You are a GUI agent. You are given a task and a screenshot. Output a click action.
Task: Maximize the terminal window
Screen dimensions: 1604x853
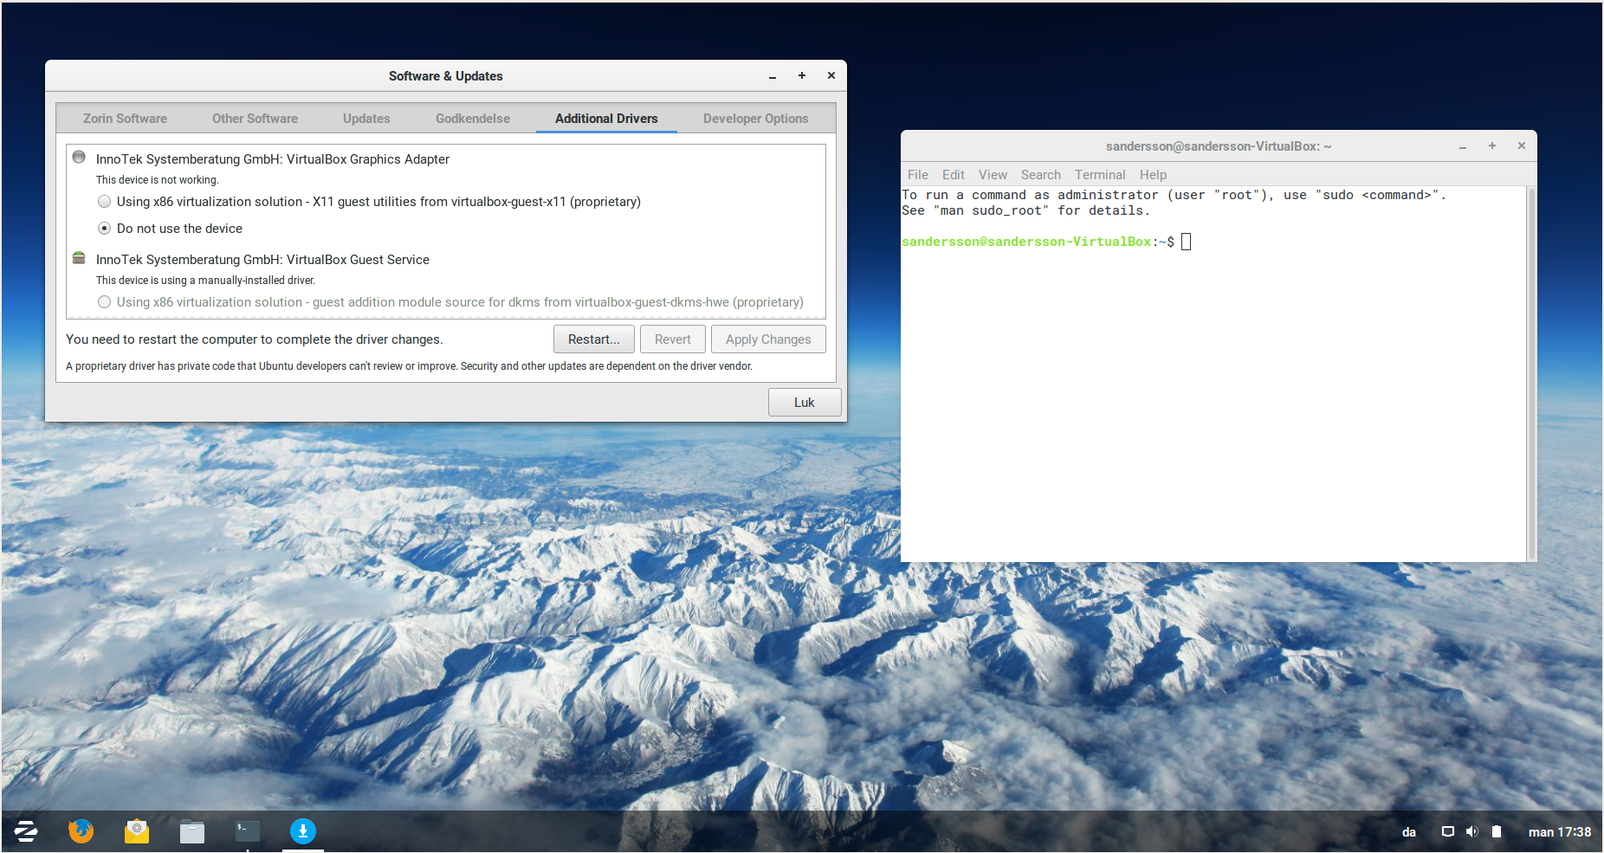(x=1492, y=146)
